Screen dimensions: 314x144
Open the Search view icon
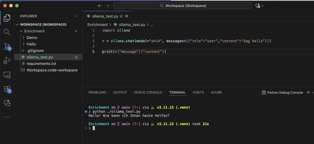pos(7,32)
